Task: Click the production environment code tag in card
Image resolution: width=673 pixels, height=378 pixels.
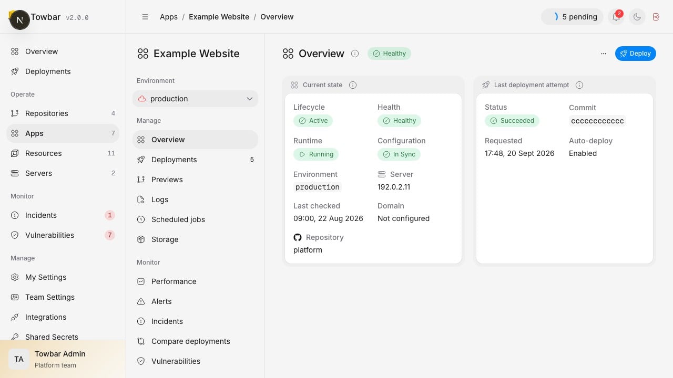Action: click(318, 187)
